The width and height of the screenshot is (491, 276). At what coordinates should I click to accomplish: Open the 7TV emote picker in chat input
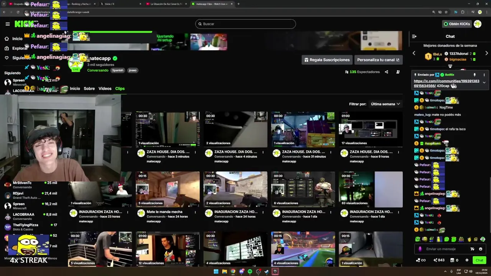pos(472,249)
